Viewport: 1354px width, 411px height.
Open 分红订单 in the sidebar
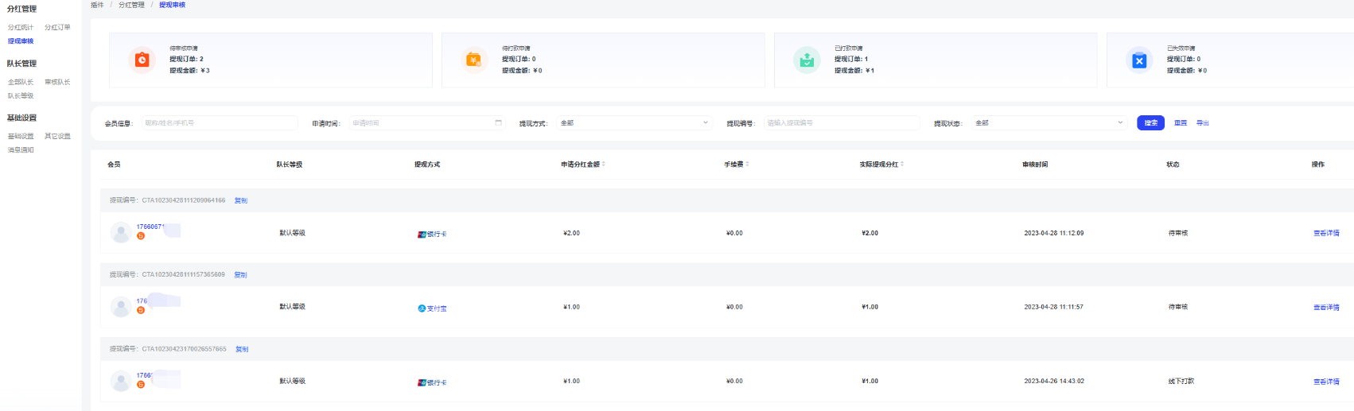(57, 28)
